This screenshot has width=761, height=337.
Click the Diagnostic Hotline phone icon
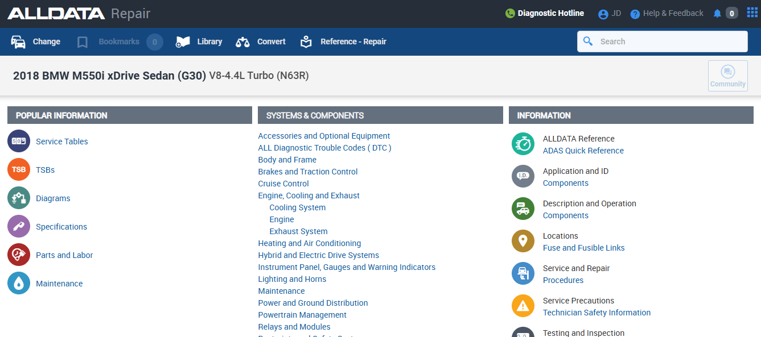[x=510, y=13]
